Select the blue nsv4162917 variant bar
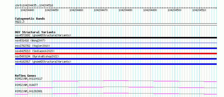 click(x=116, y=64)
